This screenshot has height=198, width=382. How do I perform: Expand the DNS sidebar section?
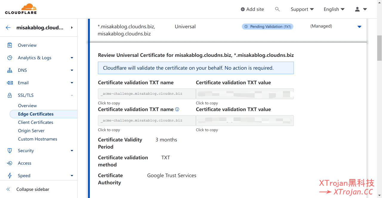(x=72, y=70)
